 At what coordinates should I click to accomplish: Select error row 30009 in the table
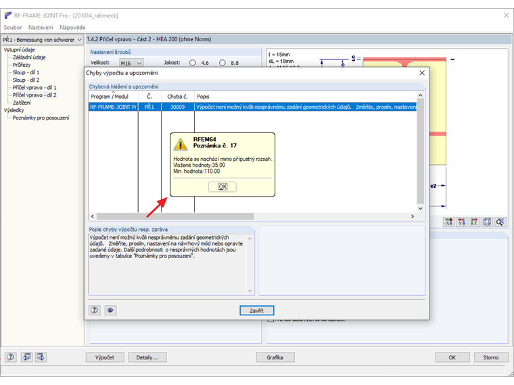[252, 107]
